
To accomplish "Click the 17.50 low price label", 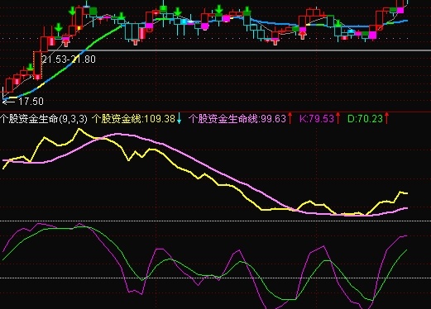I will [x=31, y=102].
